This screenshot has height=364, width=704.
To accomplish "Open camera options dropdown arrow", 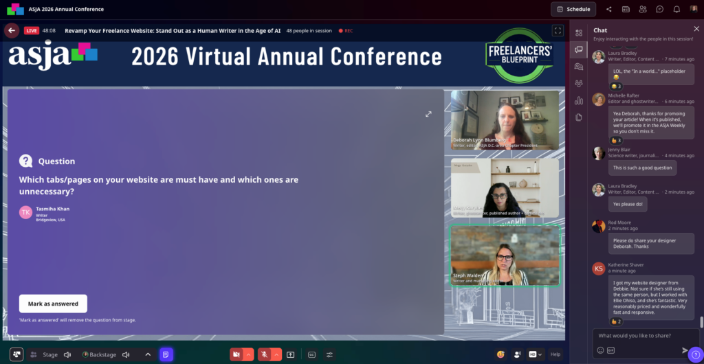I will click(248, 354).
